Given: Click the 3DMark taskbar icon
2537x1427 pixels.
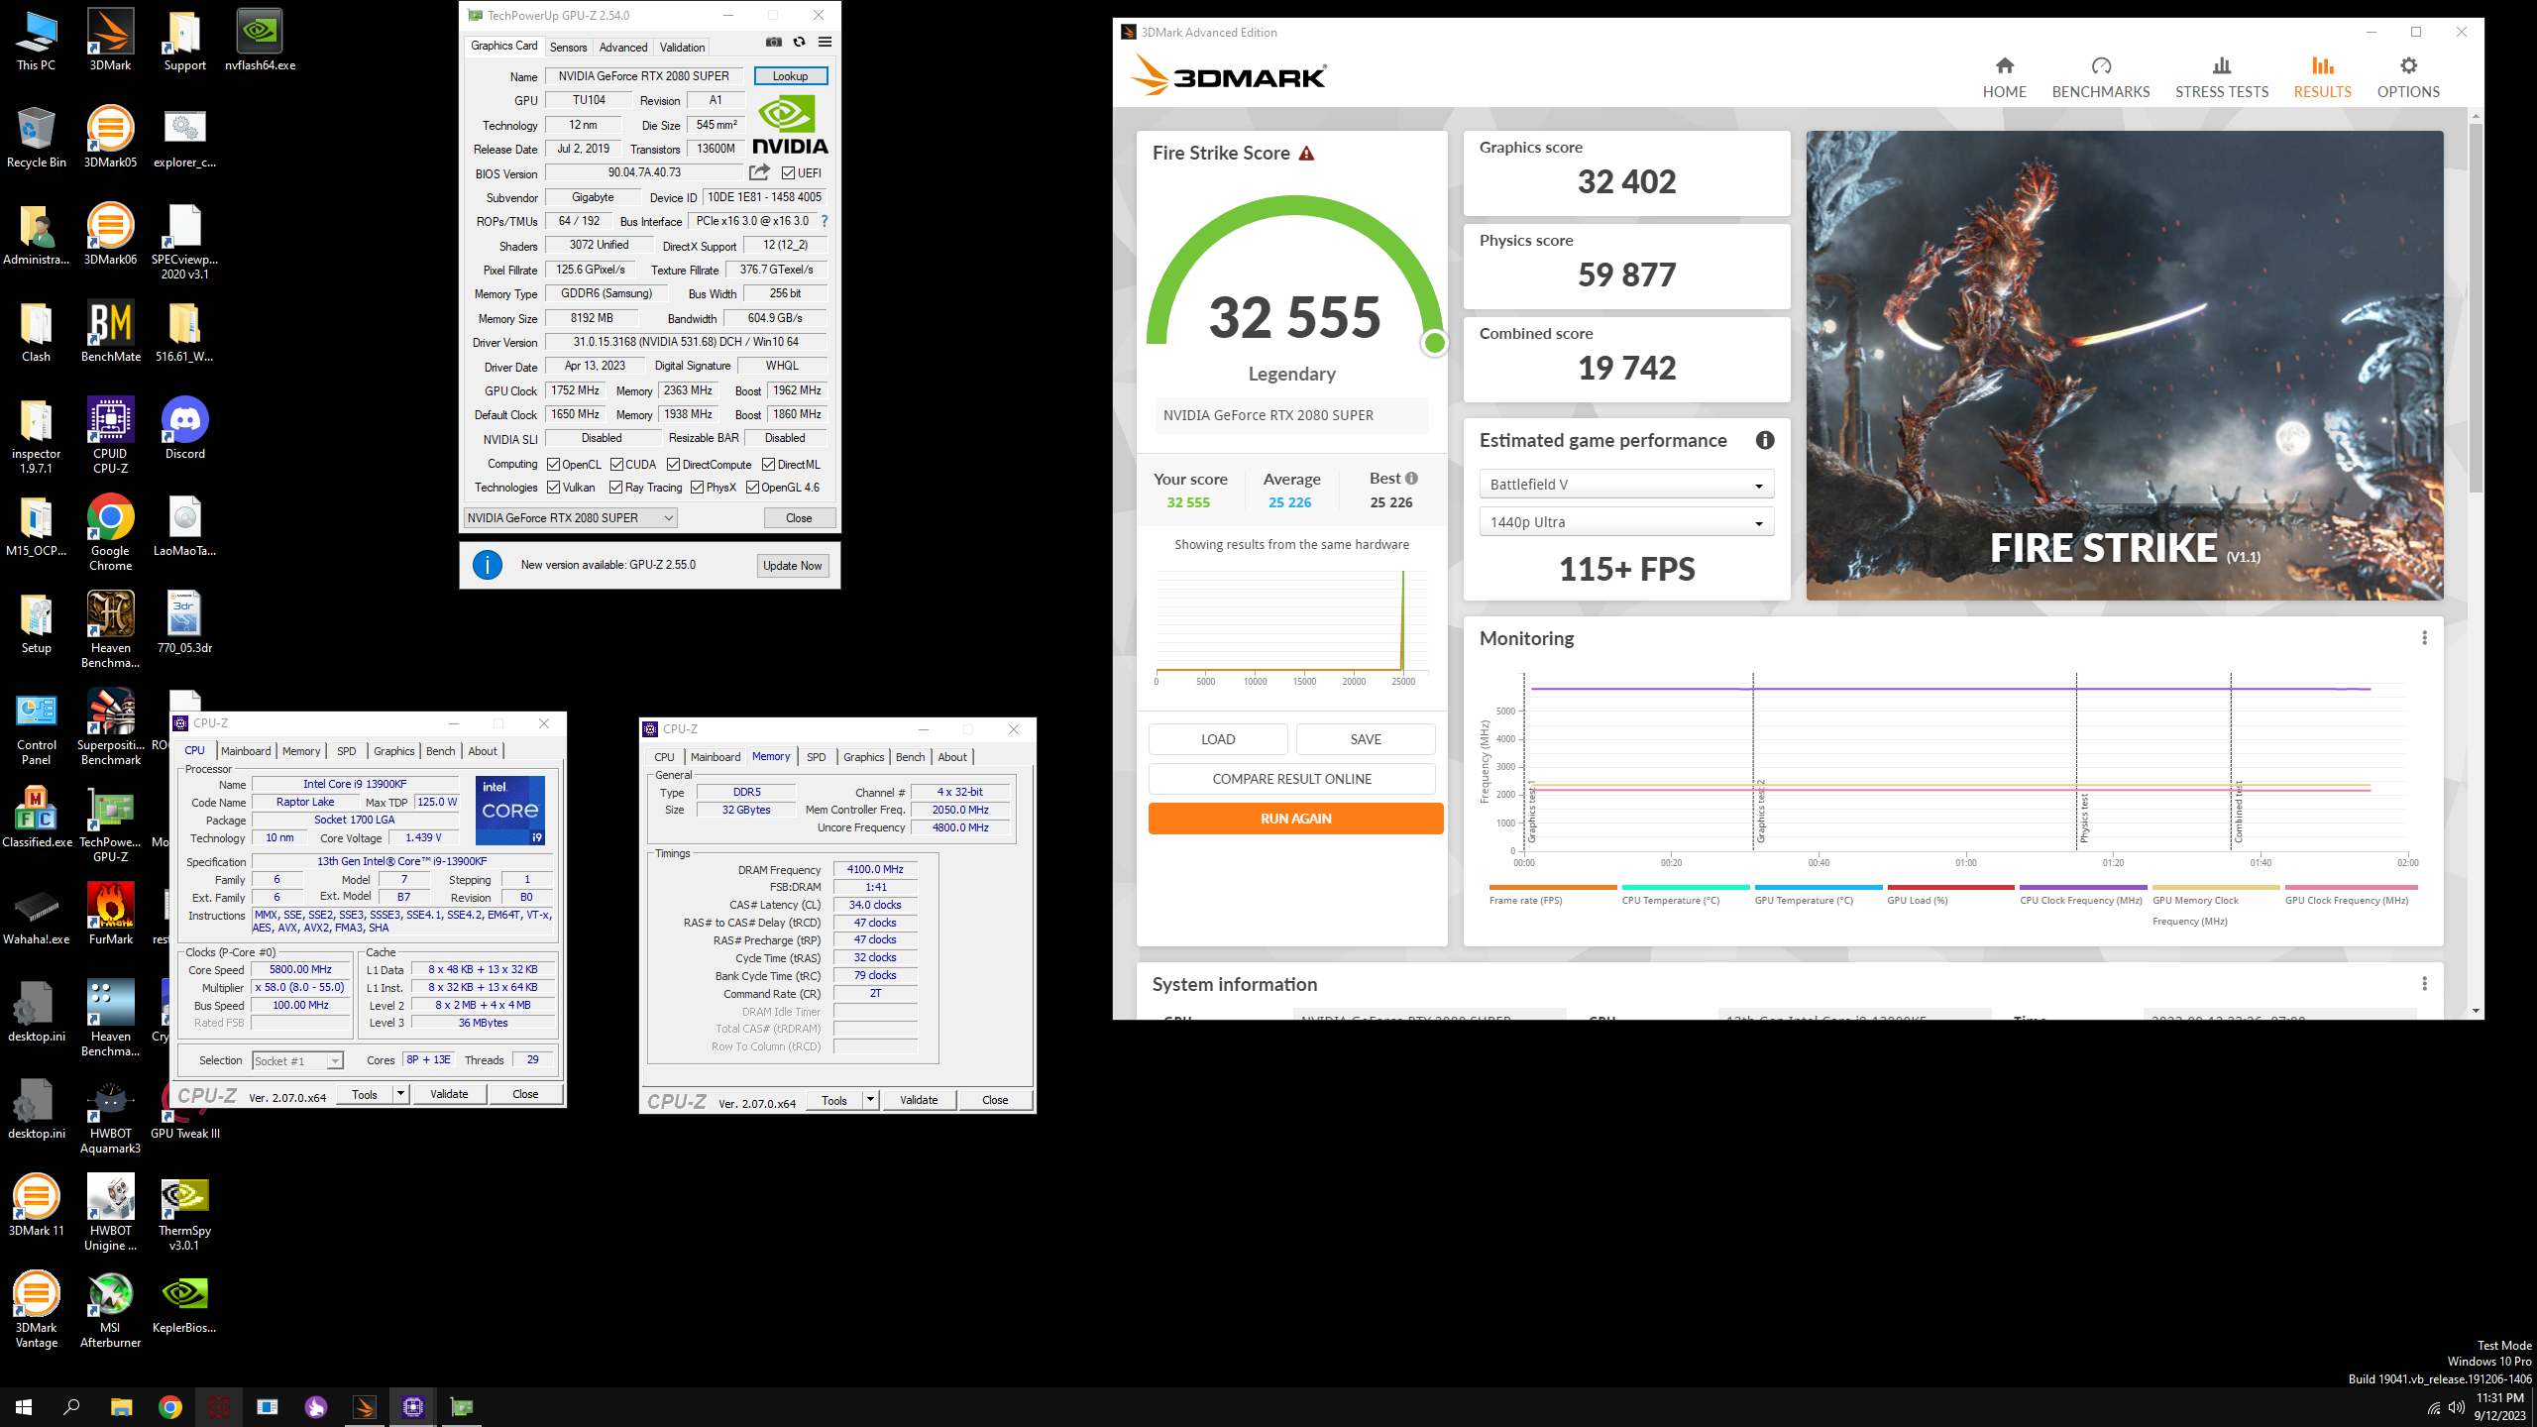Looking at the screenshot, I should click(365, 1407).
